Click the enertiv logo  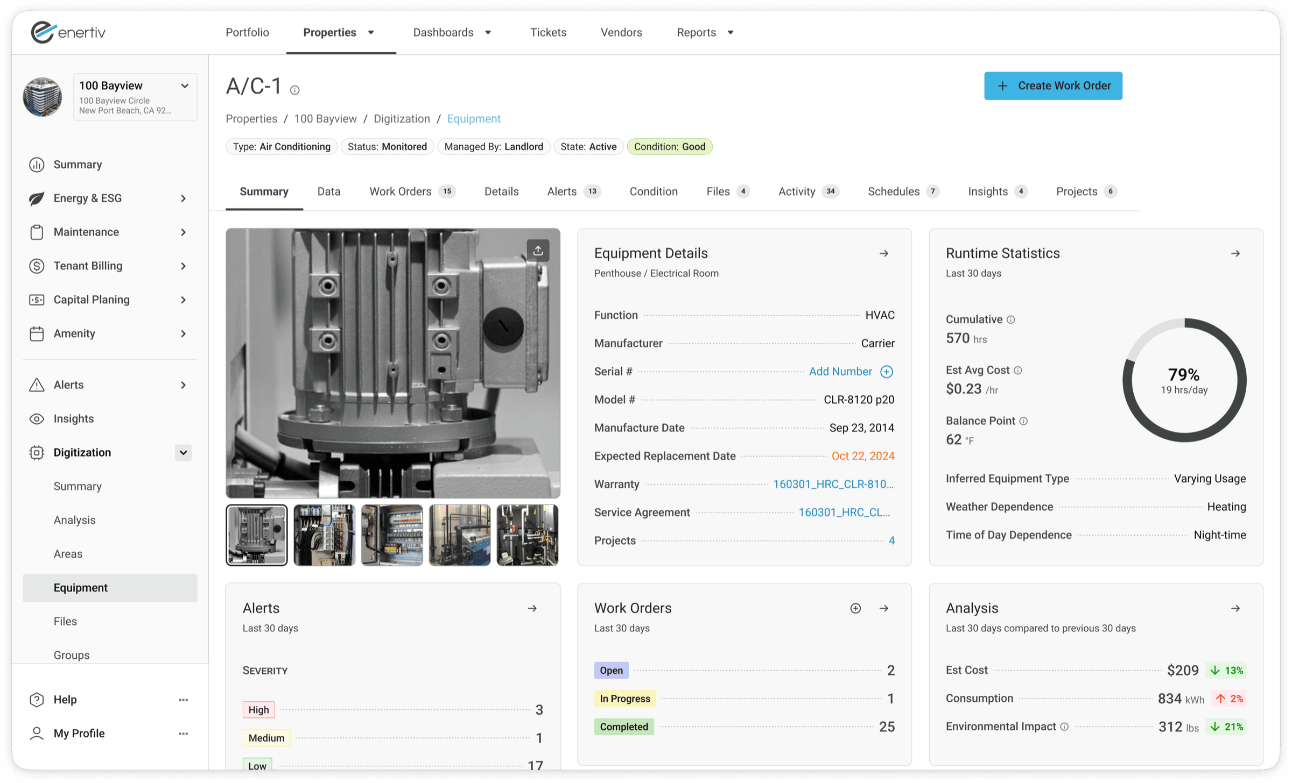coord(68,32)
